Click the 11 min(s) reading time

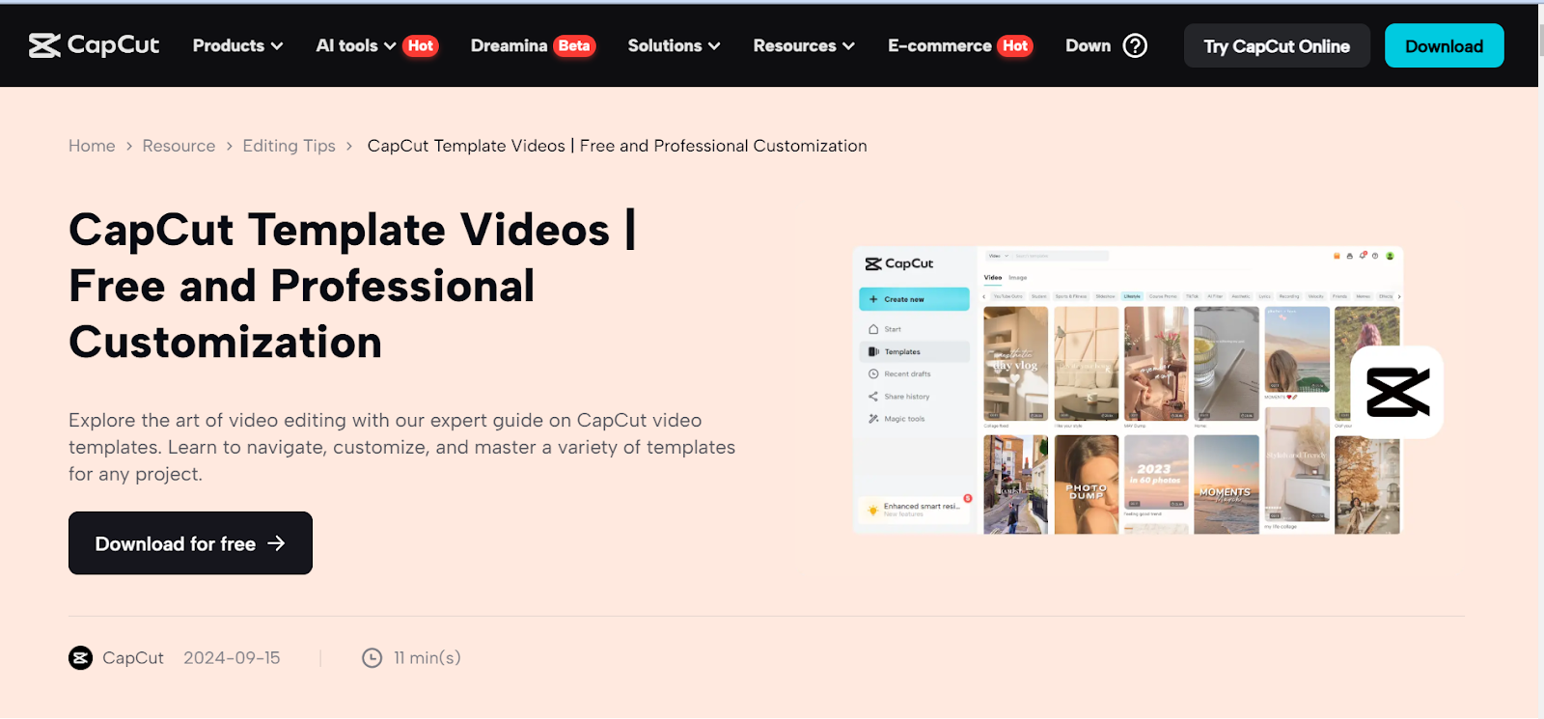click(427, 658)
